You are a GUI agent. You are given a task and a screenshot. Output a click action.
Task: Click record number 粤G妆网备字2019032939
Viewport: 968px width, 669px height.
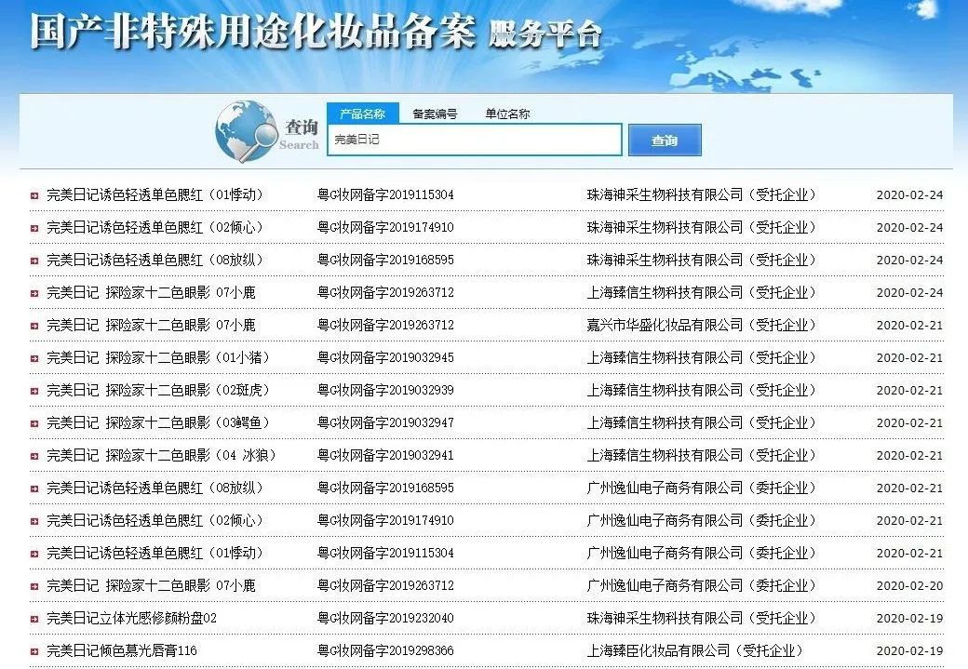click(385, 390)
